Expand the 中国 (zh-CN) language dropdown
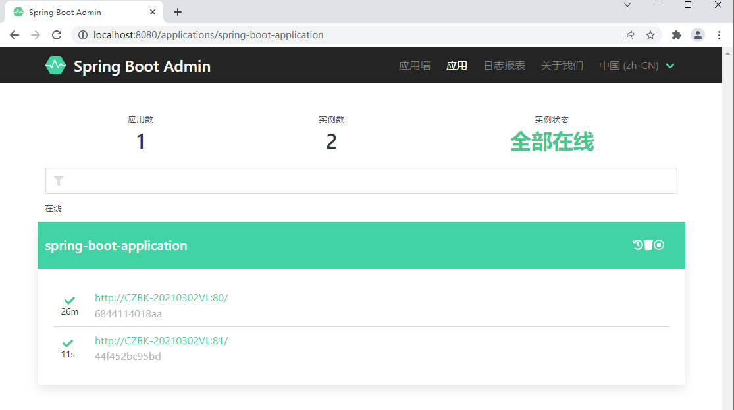Viewport: 734px width, 410px height. pyautogui.click(x=637, y=66)
